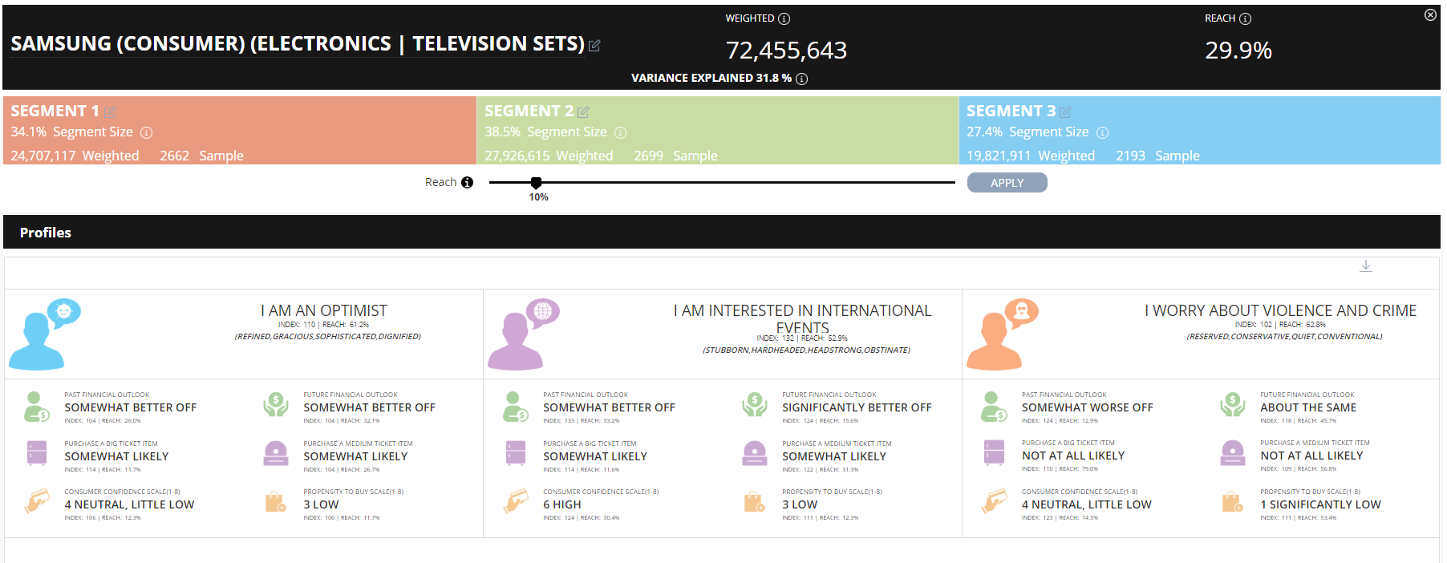Open the info icon beside the header REACH label

tap(1245, 18)
